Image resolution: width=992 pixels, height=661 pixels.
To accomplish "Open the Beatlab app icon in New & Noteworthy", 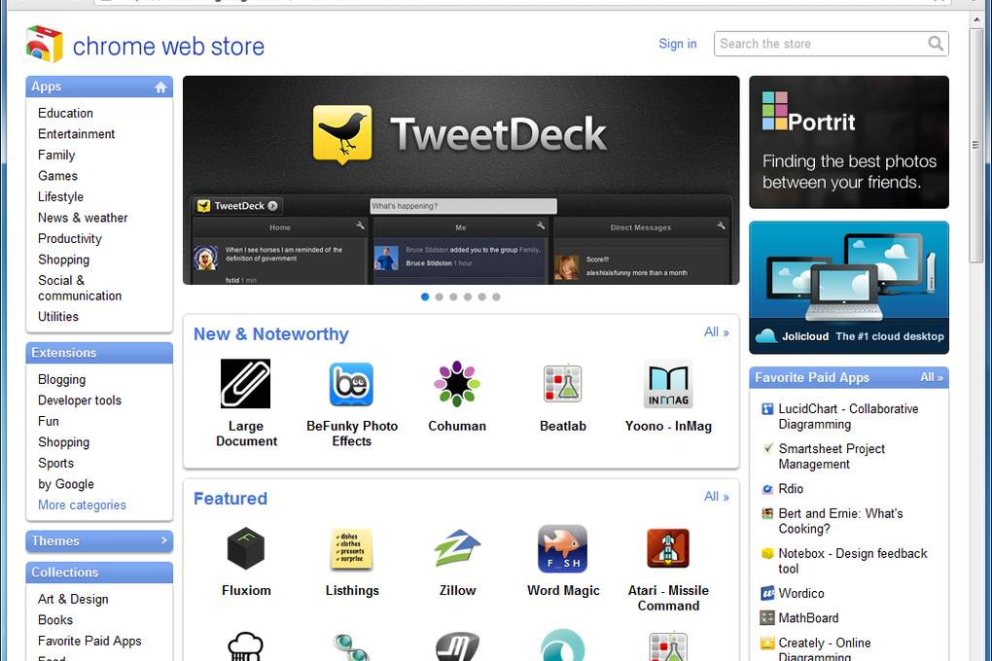I will point(562,383).
